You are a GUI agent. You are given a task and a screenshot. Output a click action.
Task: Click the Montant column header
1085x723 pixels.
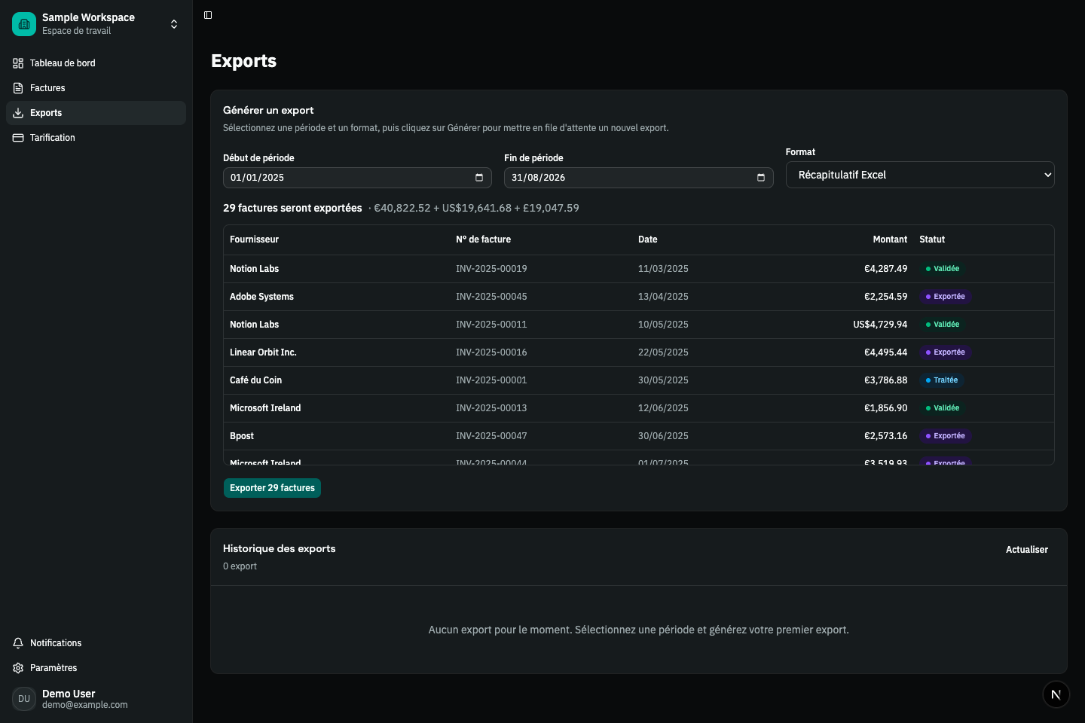(890, 239)
